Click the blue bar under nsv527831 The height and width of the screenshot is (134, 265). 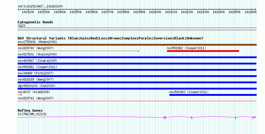click(x=137, y=57)
